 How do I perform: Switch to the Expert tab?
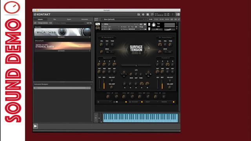69,19
